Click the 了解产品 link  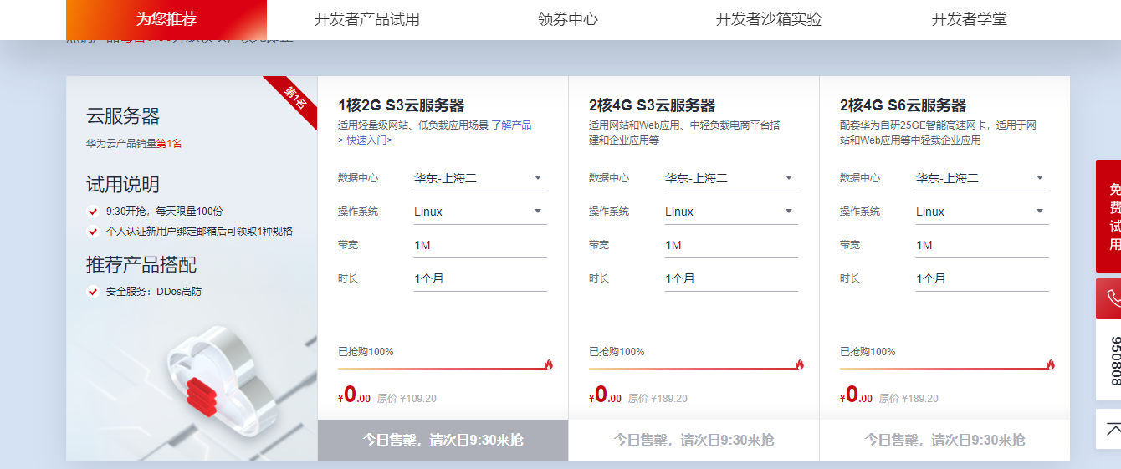(x=511, y=125)
